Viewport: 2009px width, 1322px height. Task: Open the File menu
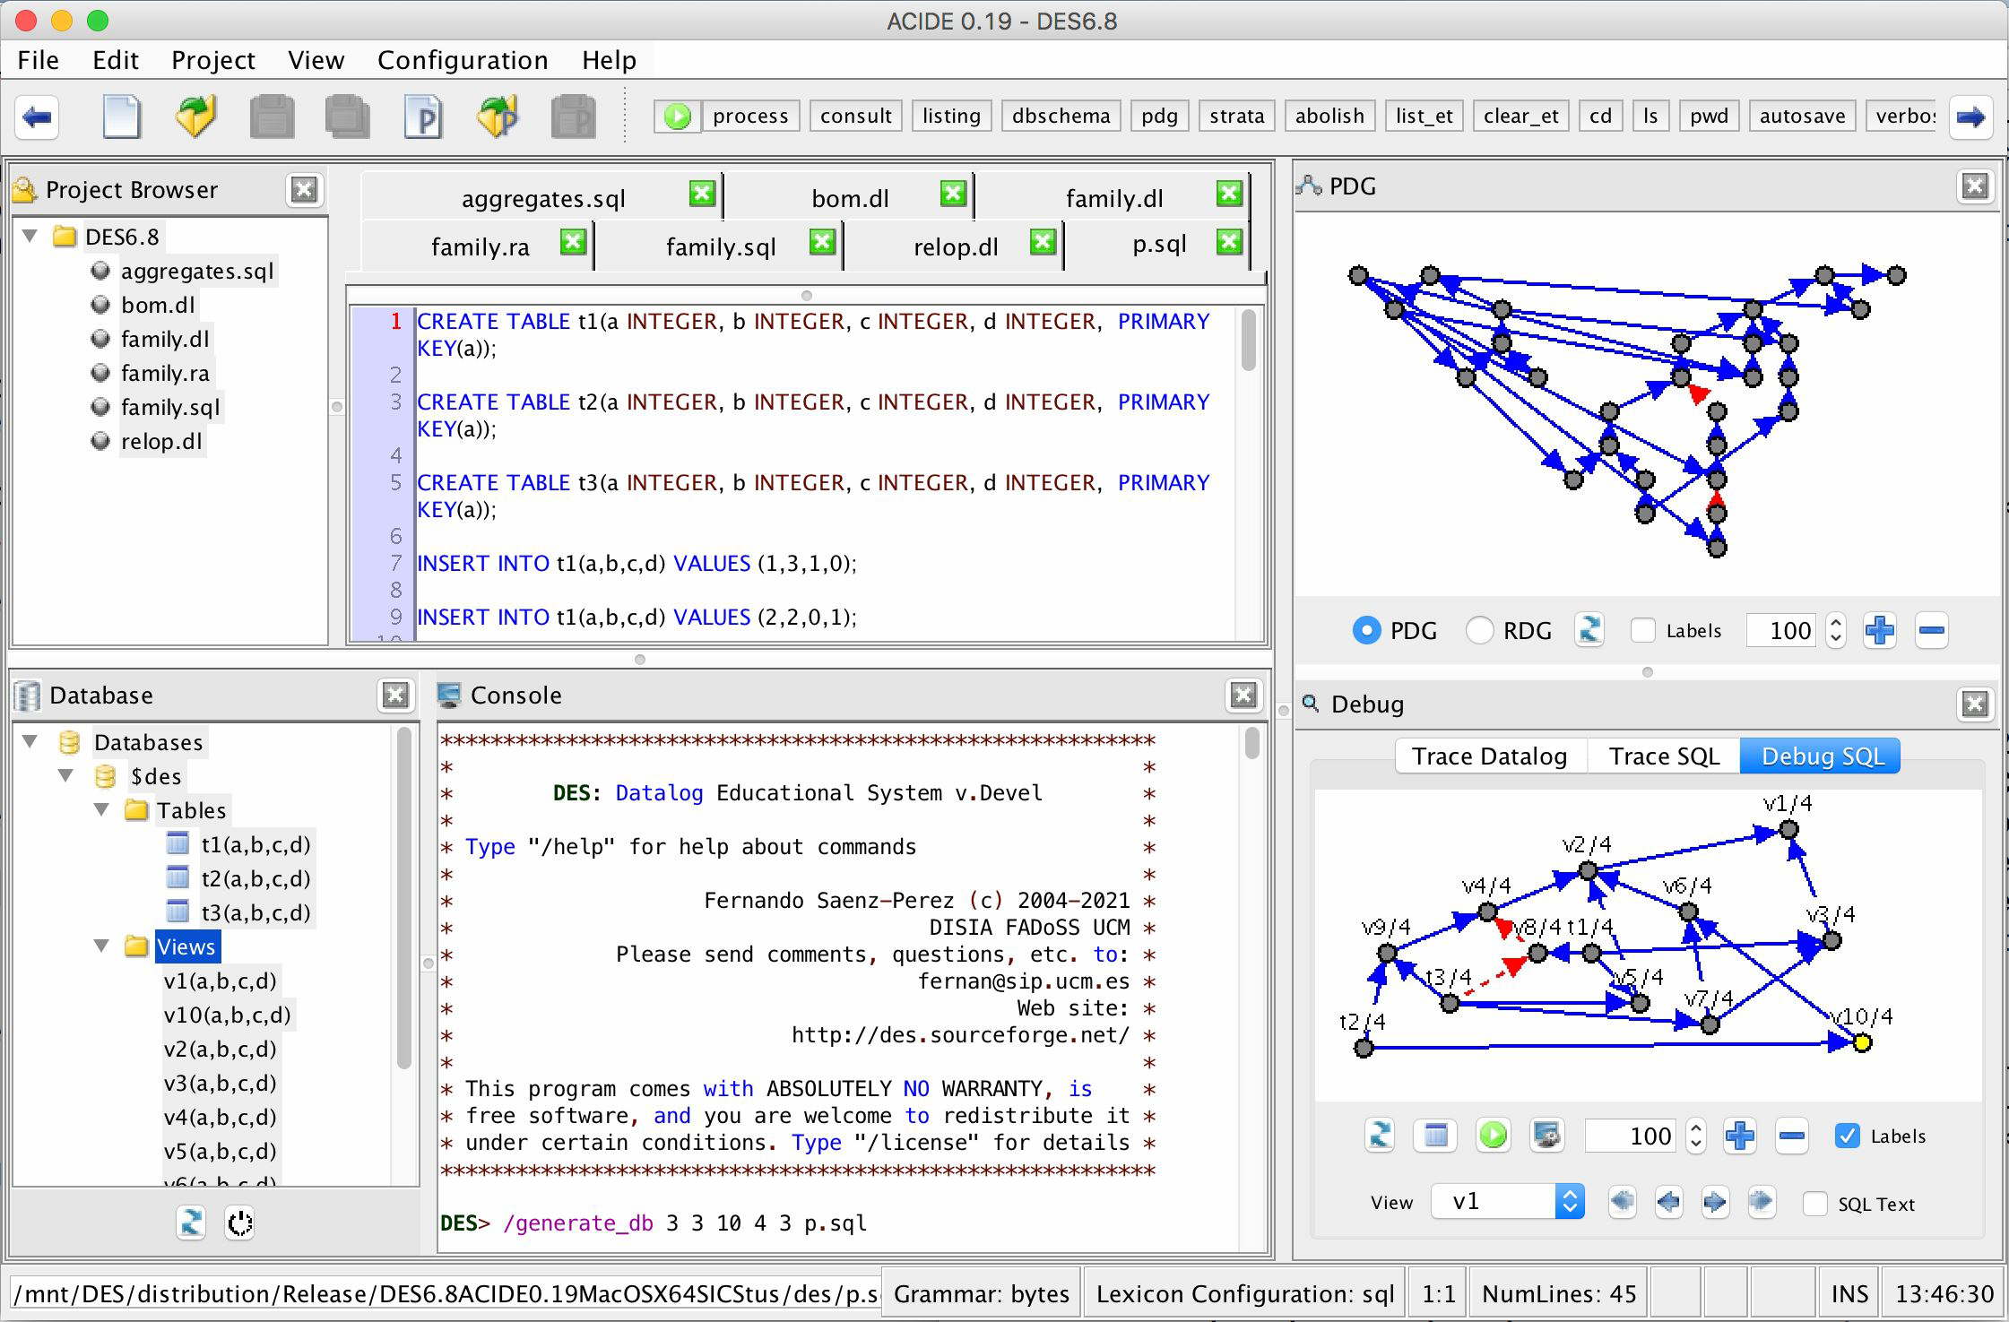(x=38, y=60)
